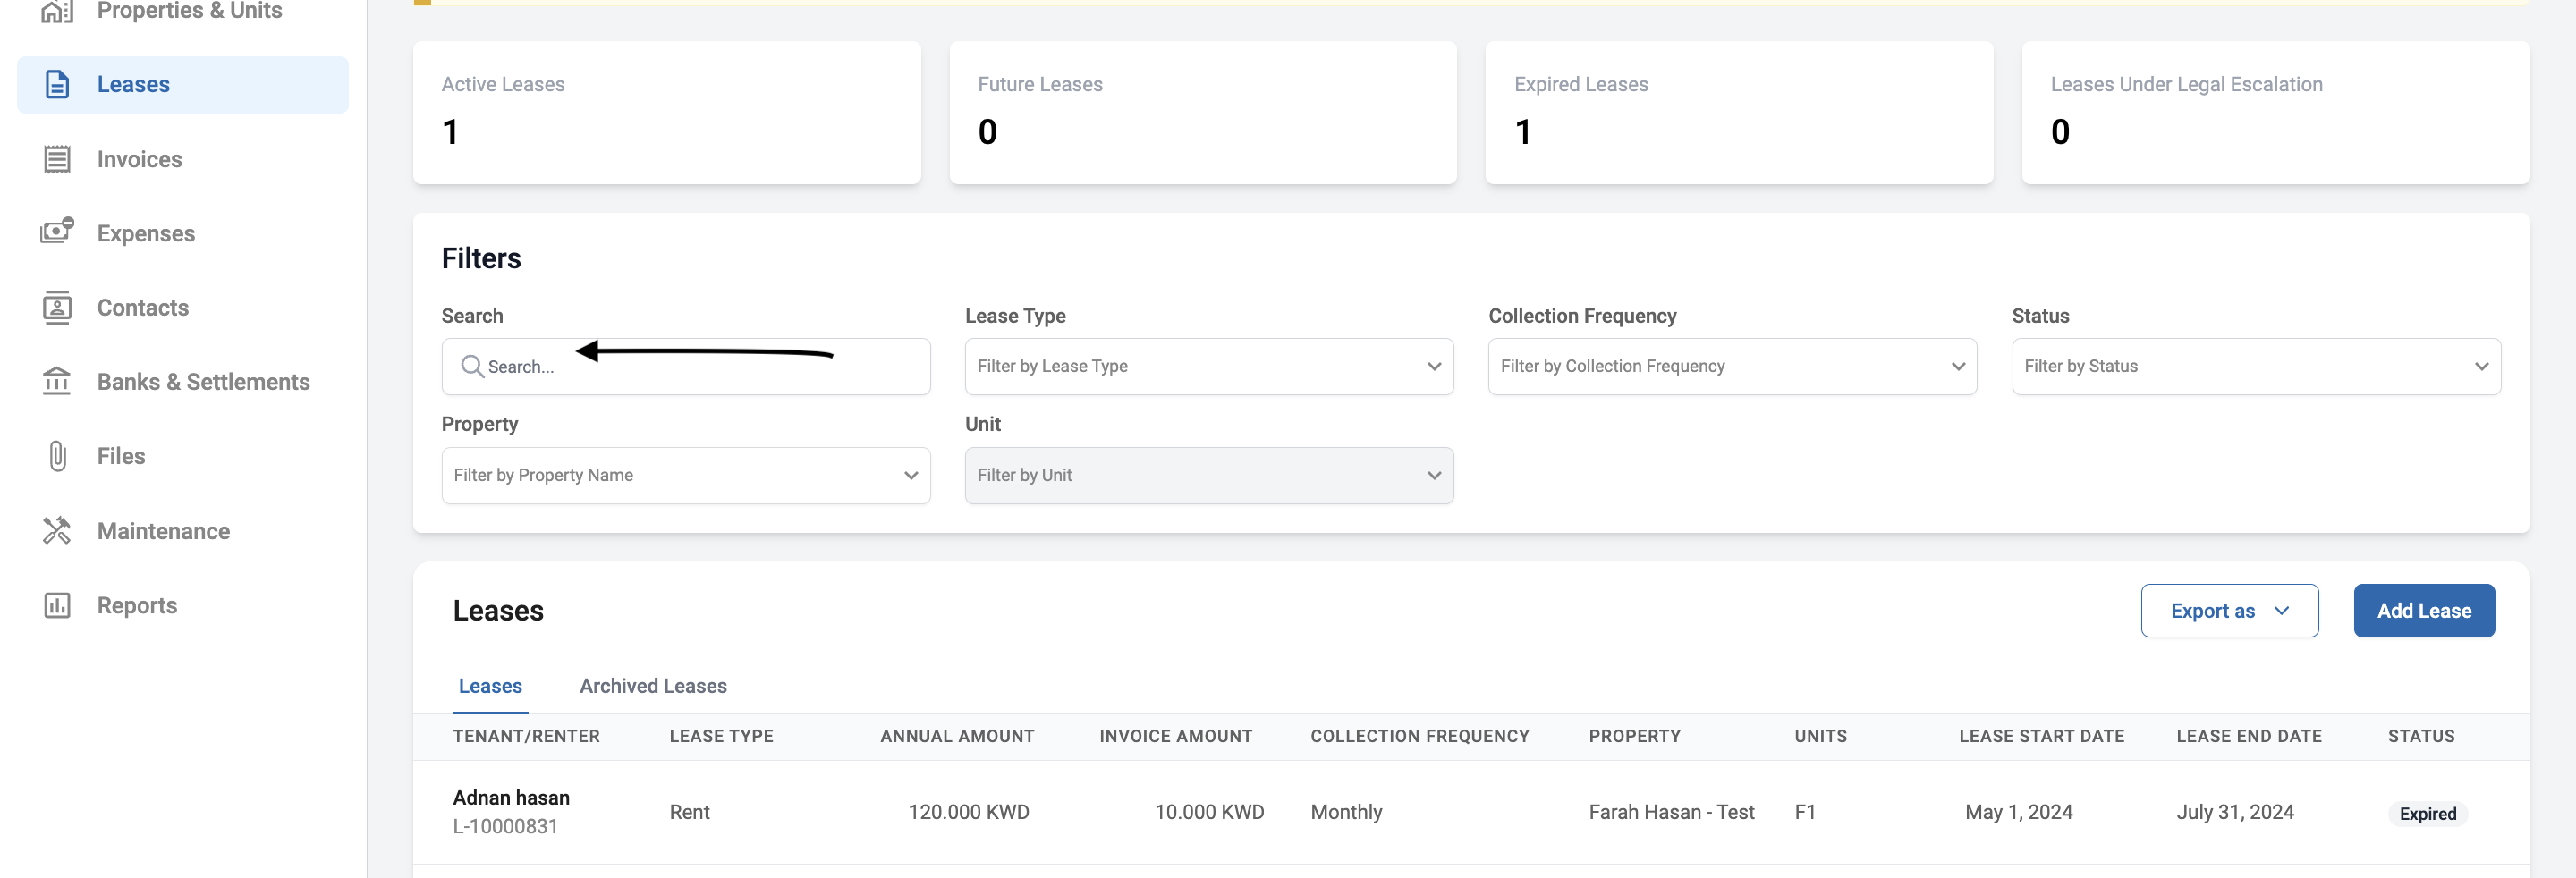Click the LEASE START DATE column header
This screenshot has width=2576, height=878.
[2041, 736]
